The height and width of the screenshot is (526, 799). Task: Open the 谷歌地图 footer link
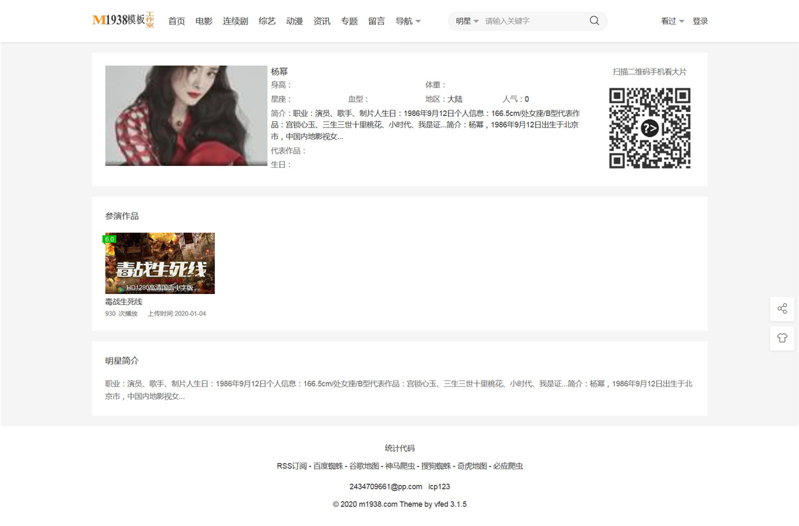tap(364, 466)
